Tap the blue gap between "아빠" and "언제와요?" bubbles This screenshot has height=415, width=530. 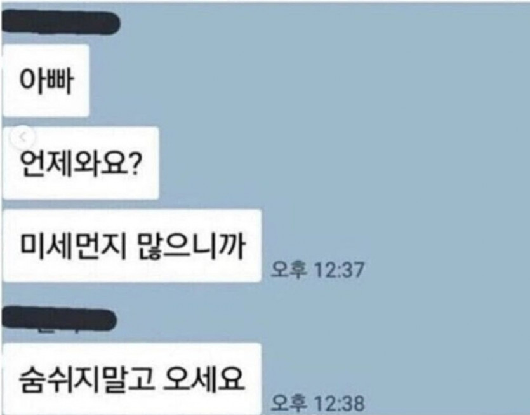pyautogui.click(x=81, y=122)
